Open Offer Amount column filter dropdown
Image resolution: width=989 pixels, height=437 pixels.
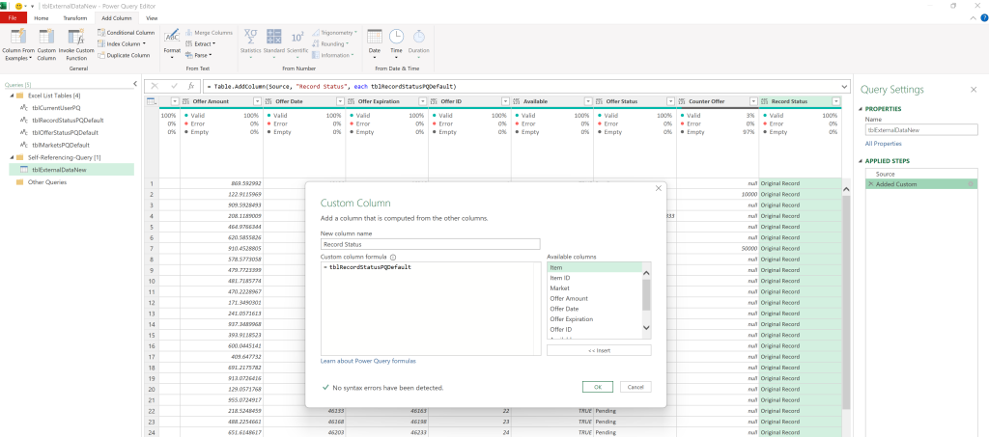257,101
